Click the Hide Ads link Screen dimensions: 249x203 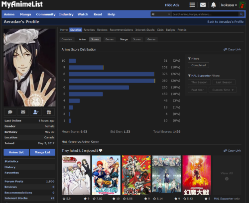pyautogui.click(x=172, y=5)
